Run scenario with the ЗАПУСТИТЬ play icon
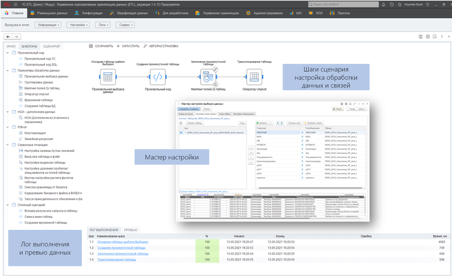 [118, 46]
